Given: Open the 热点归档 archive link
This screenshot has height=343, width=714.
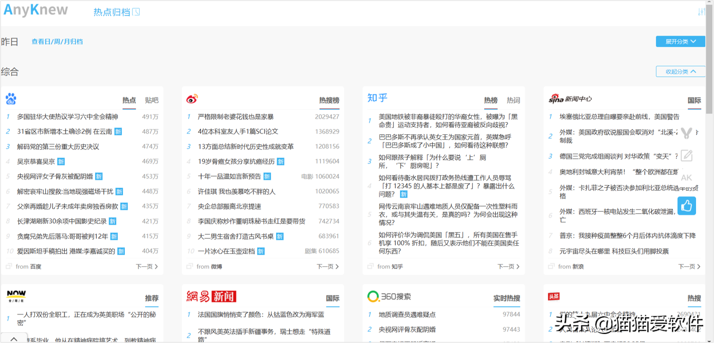Looking at the screenshot, I should click(112, 12).
